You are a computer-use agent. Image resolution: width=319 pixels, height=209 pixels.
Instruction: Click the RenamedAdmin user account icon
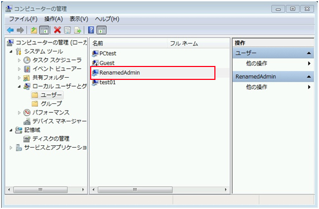(x=95, y=73)
